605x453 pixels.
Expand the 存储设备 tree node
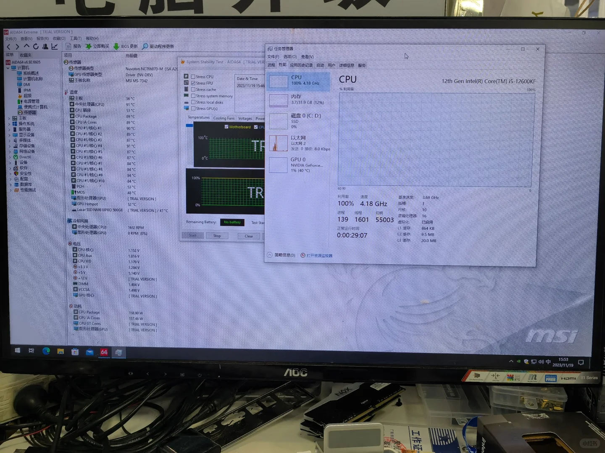click(9, 146)
